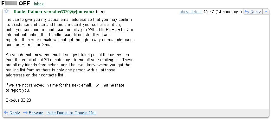Click the paragraph starting 'As you do not know'
This screenshot has height=120, width=271.
[x=69, y=65]
